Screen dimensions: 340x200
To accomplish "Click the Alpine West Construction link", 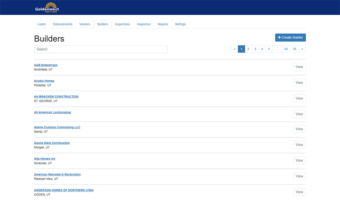I will coord(52,143).
